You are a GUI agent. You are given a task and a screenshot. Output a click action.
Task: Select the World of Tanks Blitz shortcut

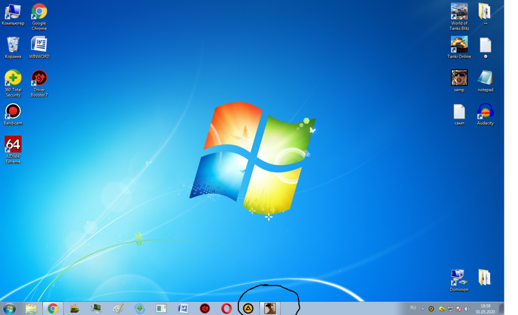459,16
